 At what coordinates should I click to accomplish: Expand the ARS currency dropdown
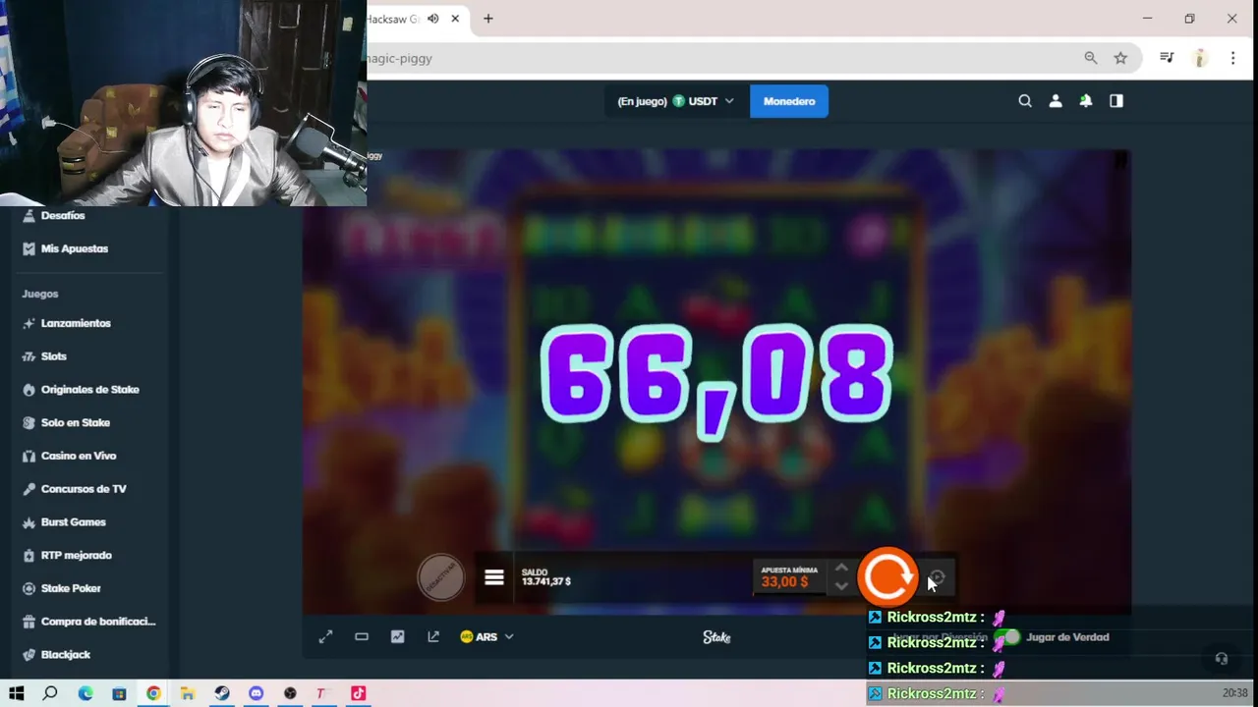(487, 637)
